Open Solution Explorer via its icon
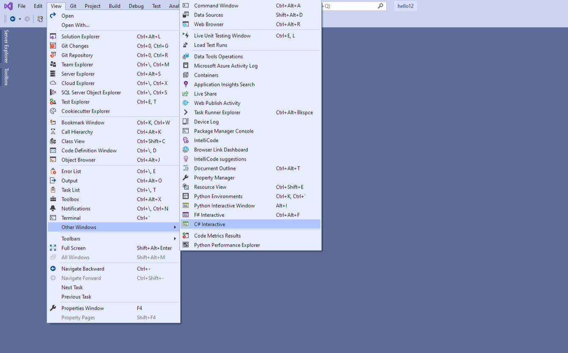Screen dimensions: 568x353 [x=53, y=36]
